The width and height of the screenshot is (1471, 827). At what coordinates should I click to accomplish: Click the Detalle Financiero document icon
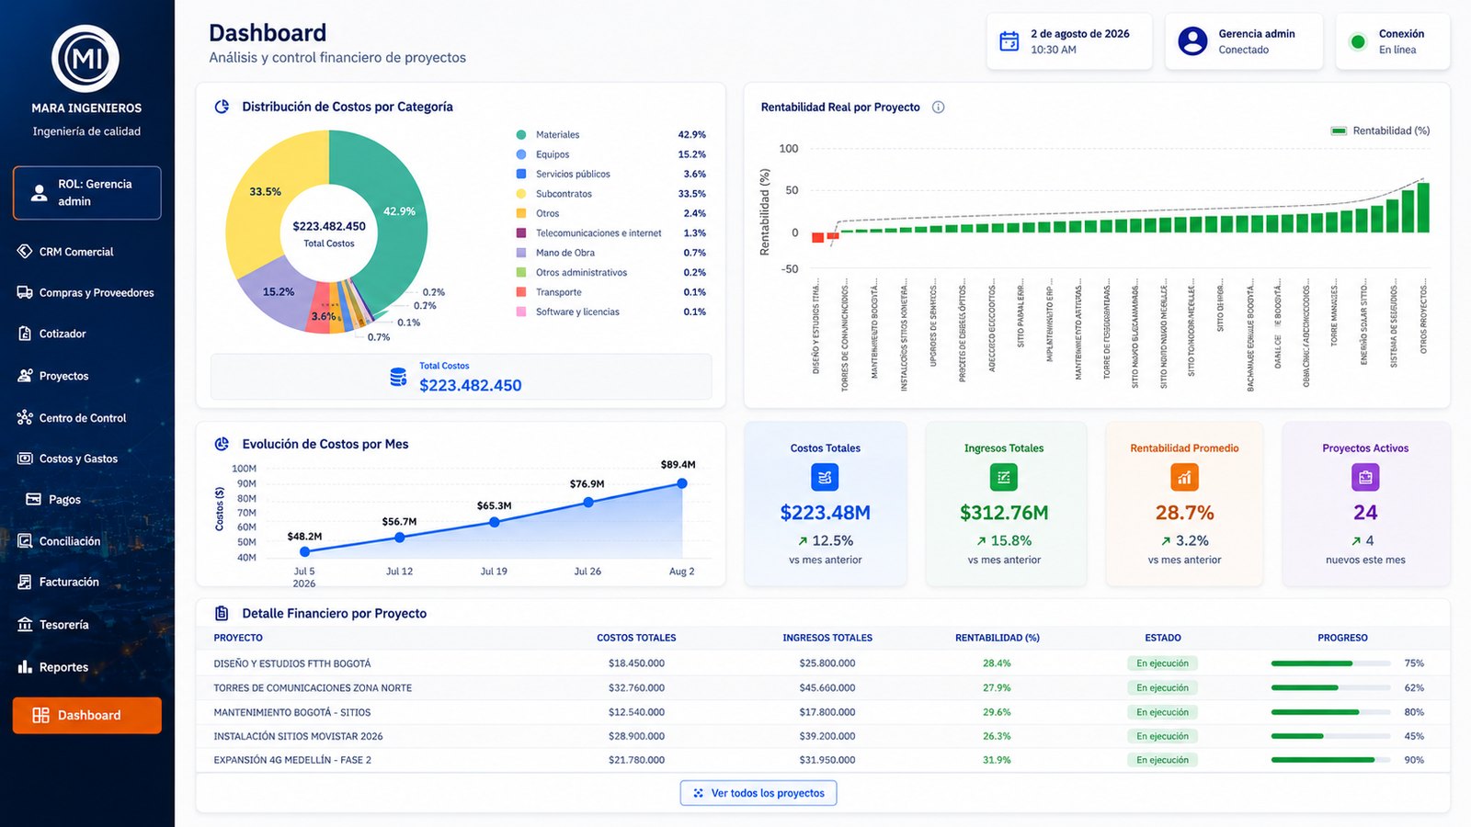coord(222,613)
